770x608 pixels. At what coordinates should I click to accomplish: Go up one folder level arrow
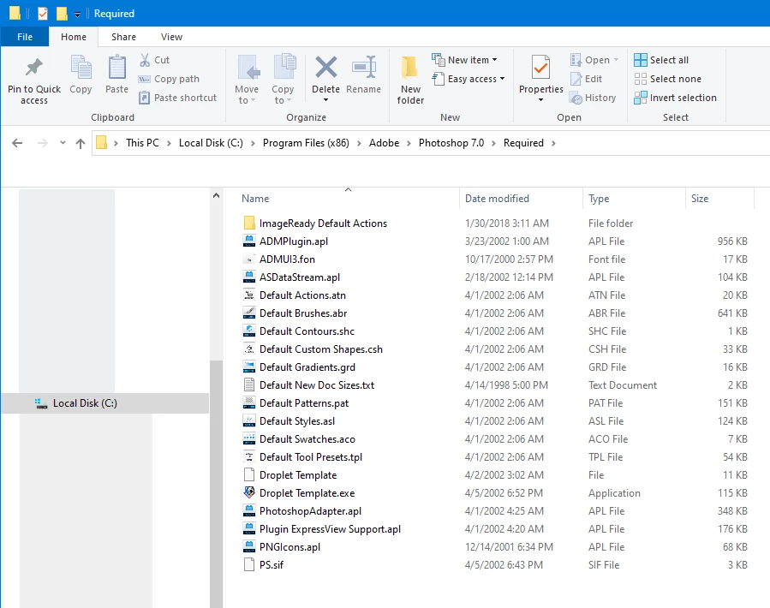click(x=81, y=143)
